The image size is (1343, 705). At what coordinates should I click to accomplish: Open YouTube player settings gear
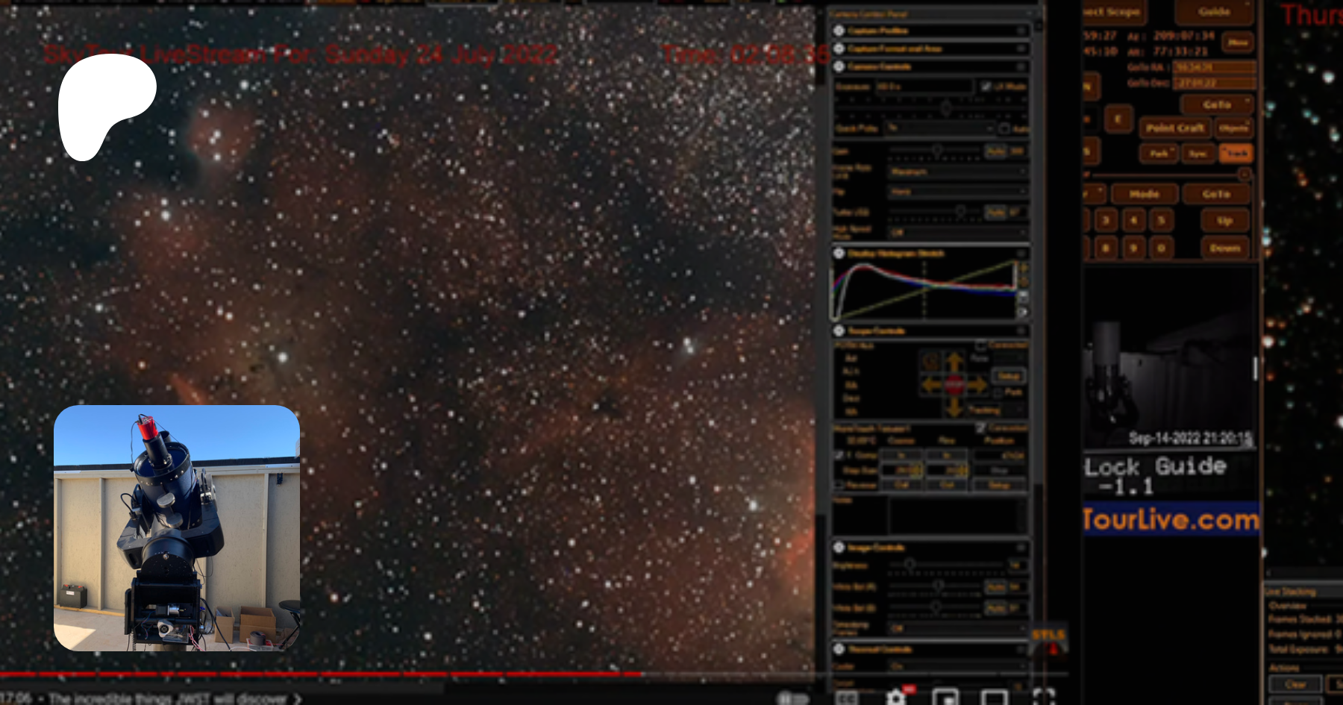click(x=896, y=698)
